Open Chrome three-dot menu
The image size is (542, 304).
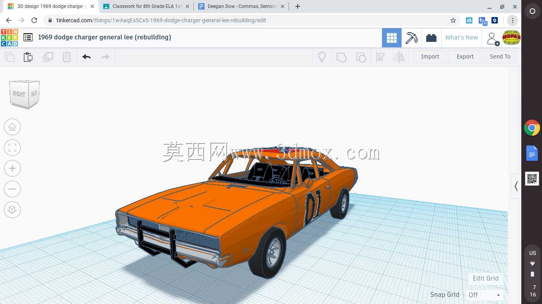click(513, 20)
